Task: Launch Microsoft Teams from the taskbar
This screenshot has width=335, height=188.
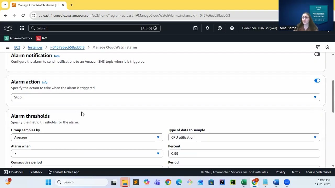Action: click(157, 182)
